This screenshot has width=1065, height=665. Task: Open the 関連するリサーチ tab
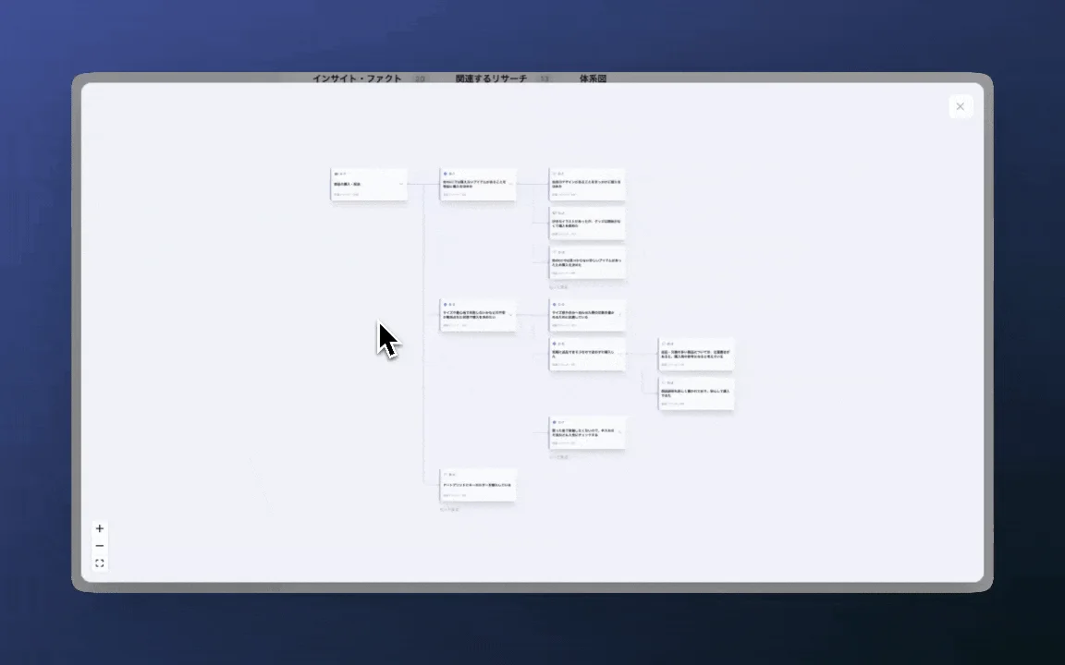(491, 78)
